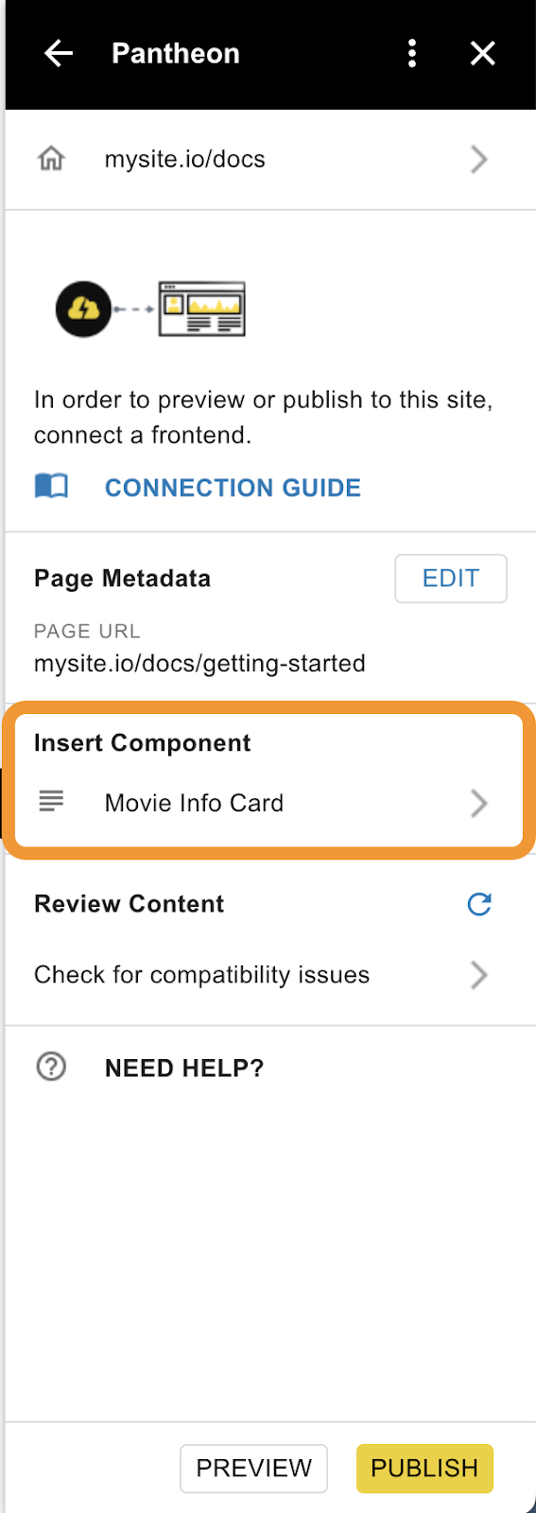Open the three-dot more options menu
The height and width of the screenshot is (1513, 536).
412,54
